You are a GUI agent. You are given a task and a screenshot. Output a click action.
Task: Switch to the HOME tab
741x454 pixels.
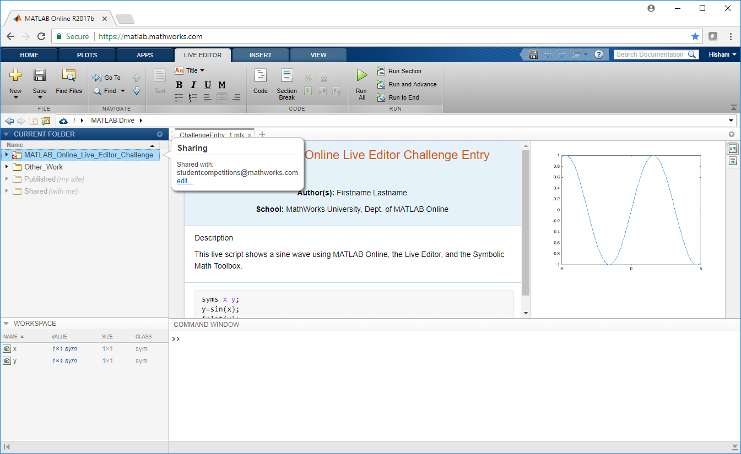pyautogui.click(x=29, y=55)
